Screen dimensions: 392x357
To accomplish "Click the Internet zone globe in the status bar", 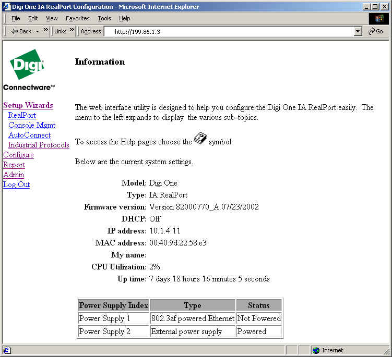I will coord(316,350).
